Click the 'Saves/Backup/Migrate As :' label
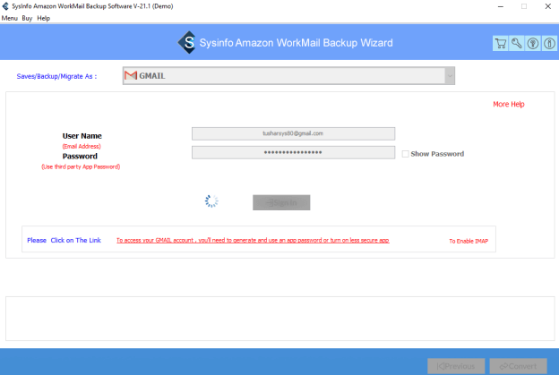The width and height of the screenshot is (559, 375). pos(56,76)
